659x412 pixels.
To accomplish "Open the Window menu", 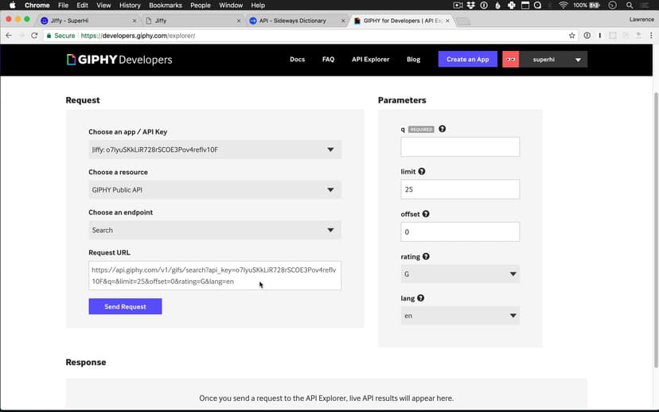I will click(x=231, y=5).
